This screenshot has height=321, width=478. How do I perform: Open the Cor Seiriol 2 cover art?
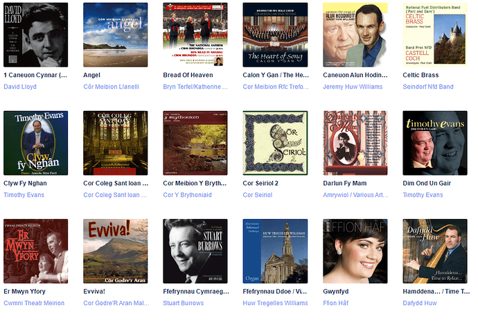click(x=275, y=143)
